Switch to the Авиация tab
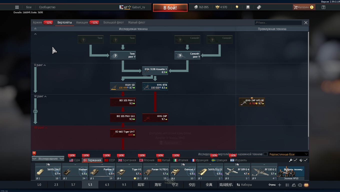The image size is (340, 192). tap(82, 22)
